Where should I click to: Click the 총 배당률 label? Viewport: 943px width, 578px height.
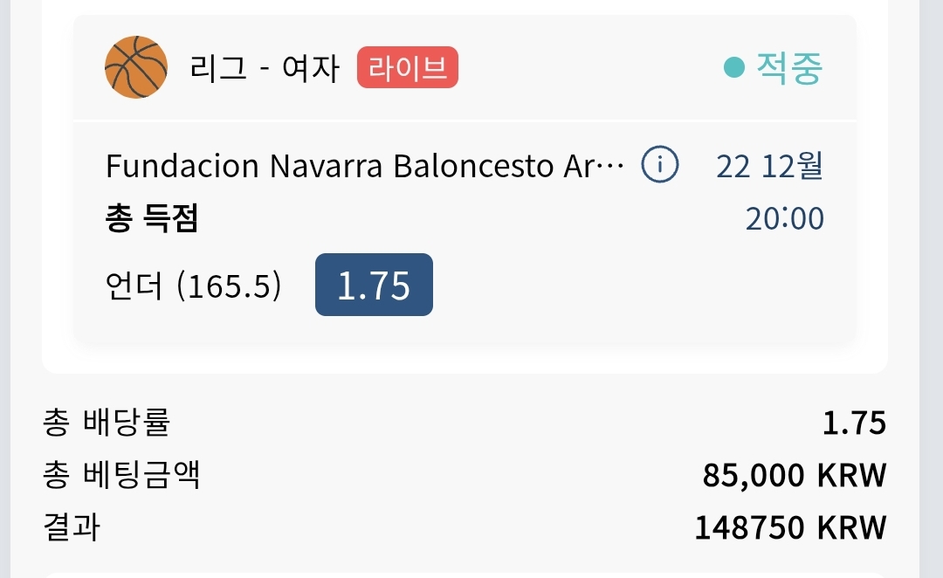(107, 423)
